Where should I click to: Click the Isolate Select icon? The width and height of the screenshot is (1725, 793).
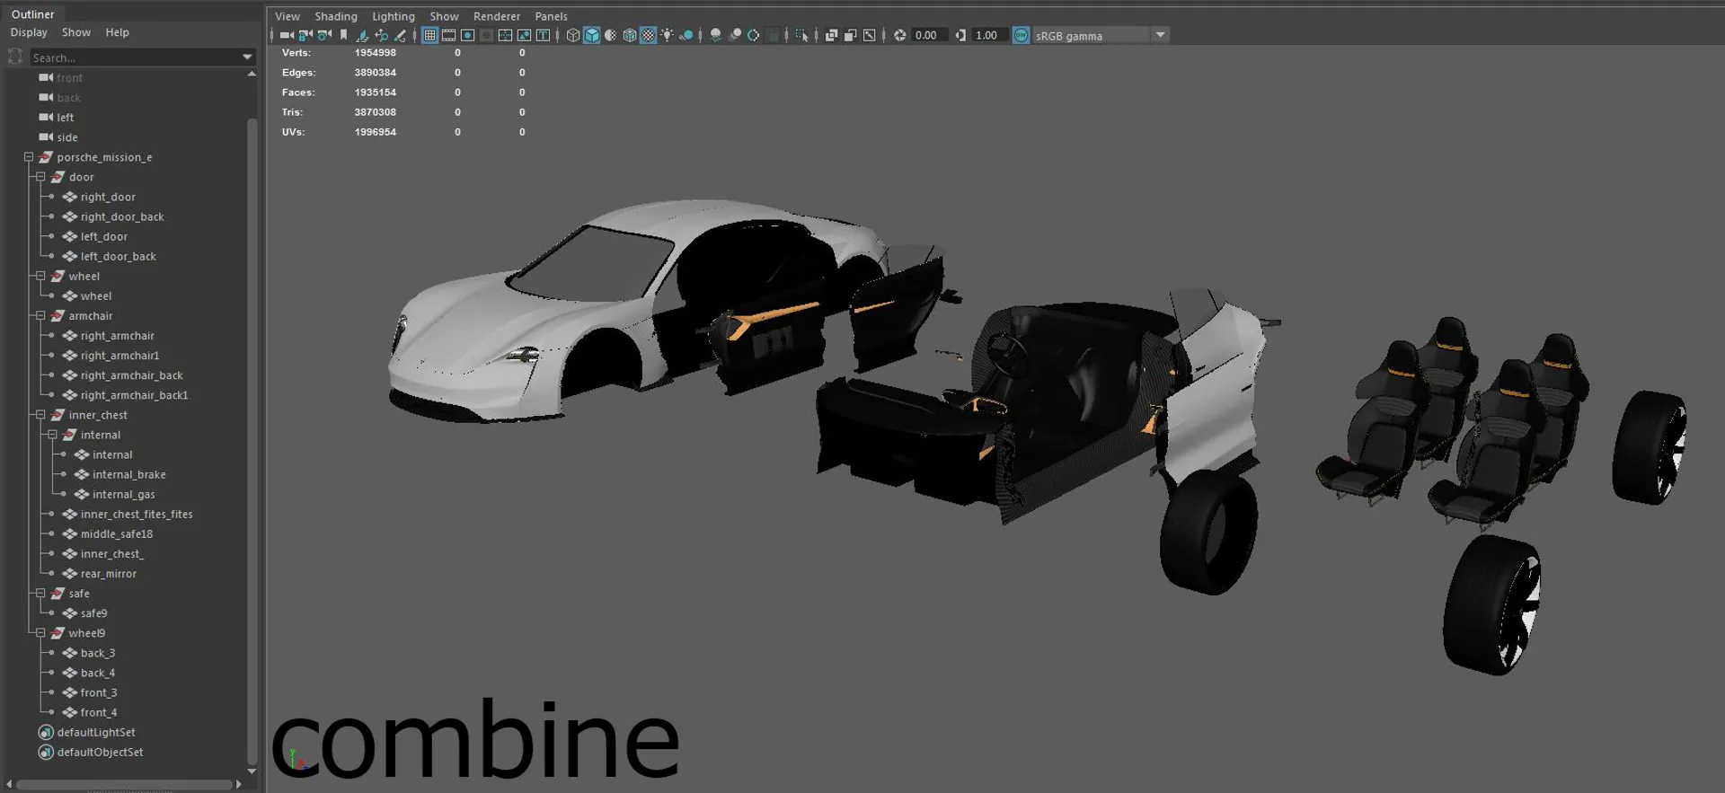801,35
